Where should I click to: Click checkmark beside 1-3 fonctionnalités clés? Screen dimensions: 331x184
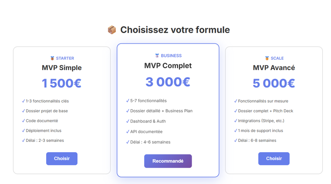[24, 101]
